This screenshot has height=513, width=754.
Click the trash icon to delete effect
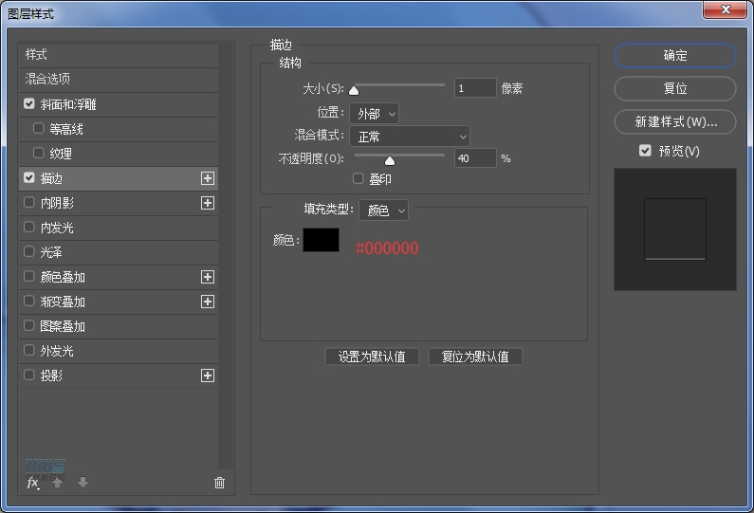pyautogui.click(x=220, y=483)
